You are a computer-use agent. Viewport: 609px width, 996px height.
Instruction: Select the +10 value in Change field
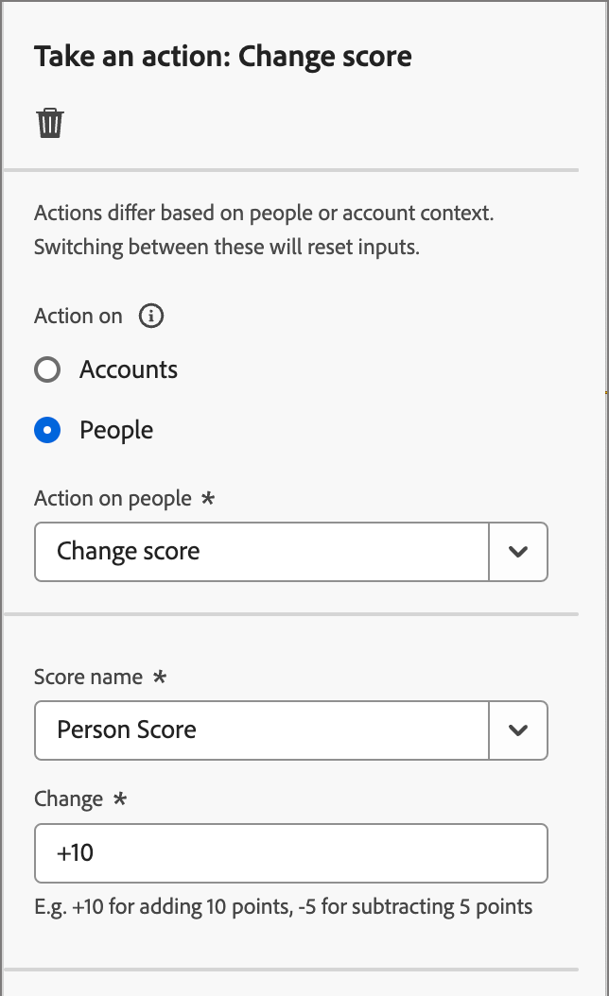click(x=74, y=853)
